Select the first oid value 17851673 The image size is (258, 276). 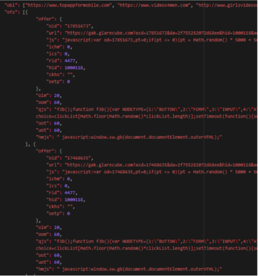[78, 26]
